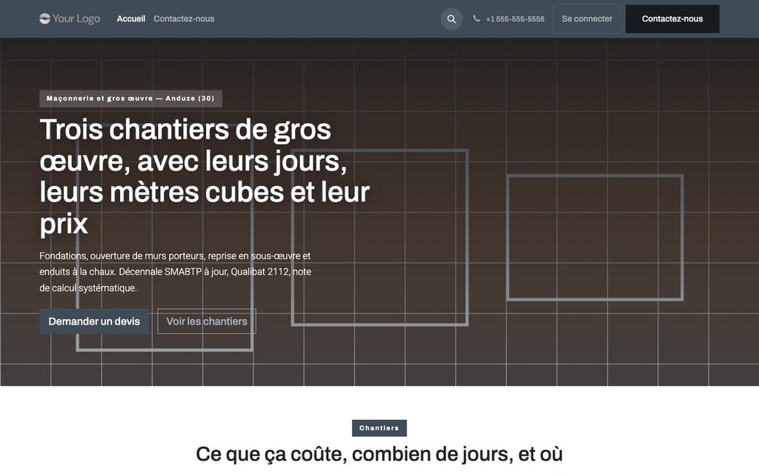Go to the Accueil menu item
This screenshot has width=759, height=474.
pos(130,19)
